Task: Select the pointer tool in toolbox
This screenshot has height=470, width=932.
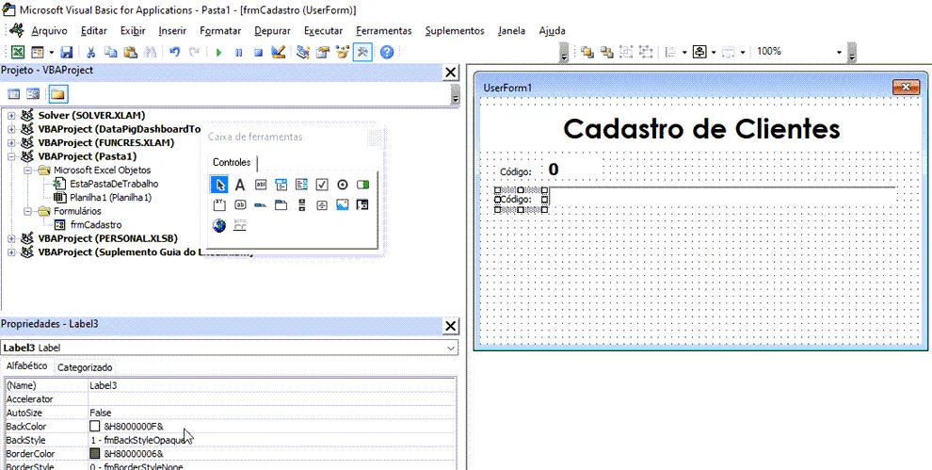Action: pyautogui.click(x=219, y=185)
